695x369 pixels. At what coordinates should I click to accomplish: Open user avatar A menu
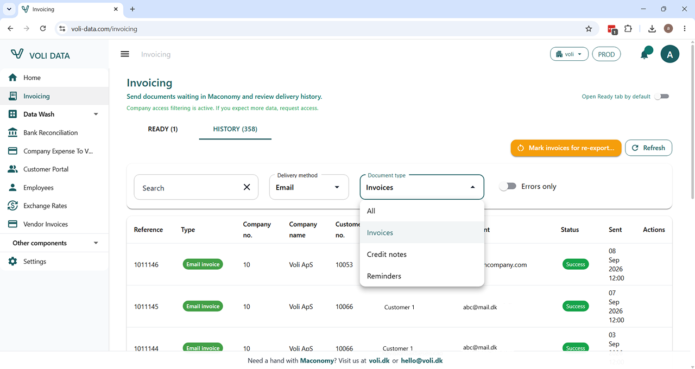pos(669,54)
